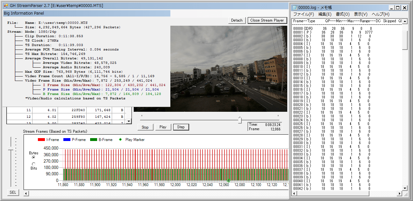The height and width of the screenshot is (201, 413).
Task: Maximize the 00000.log Notepad window
Action: (398, 8)
